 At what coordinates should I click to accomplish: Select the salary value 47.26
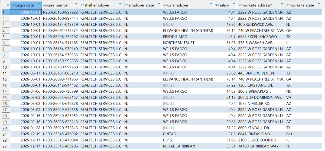pyautogui.click(x=231, y=25)
